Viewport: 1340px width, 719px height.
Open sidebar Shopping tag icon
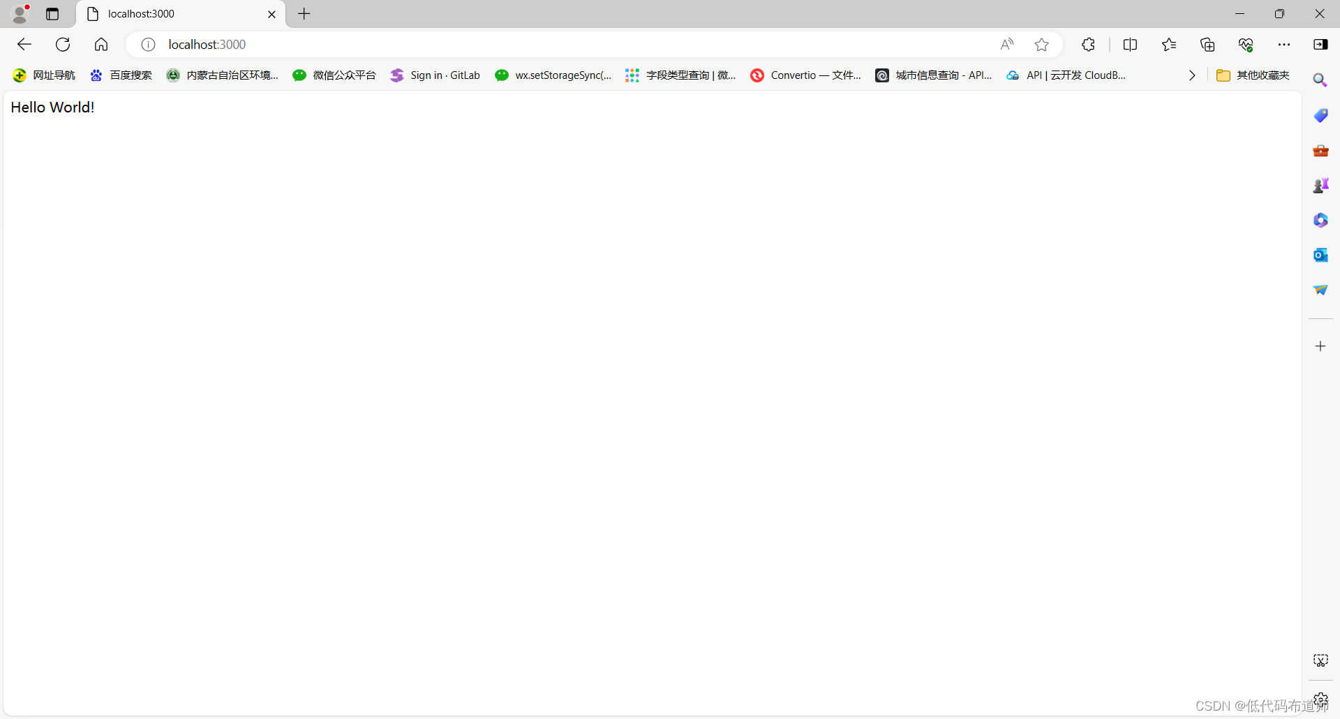pos(1320,115)
